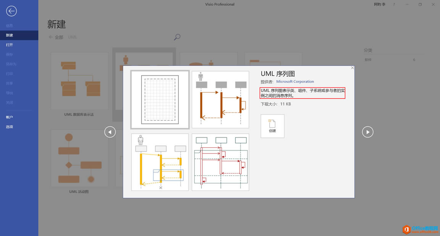Go to the previous template with the left arrow
The height and width of the screenshot is (236, 440).
tap(110, 132)
